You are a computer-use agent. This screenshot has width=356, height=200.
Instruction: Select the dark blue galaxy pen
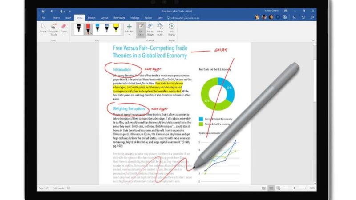coord(107,29)
